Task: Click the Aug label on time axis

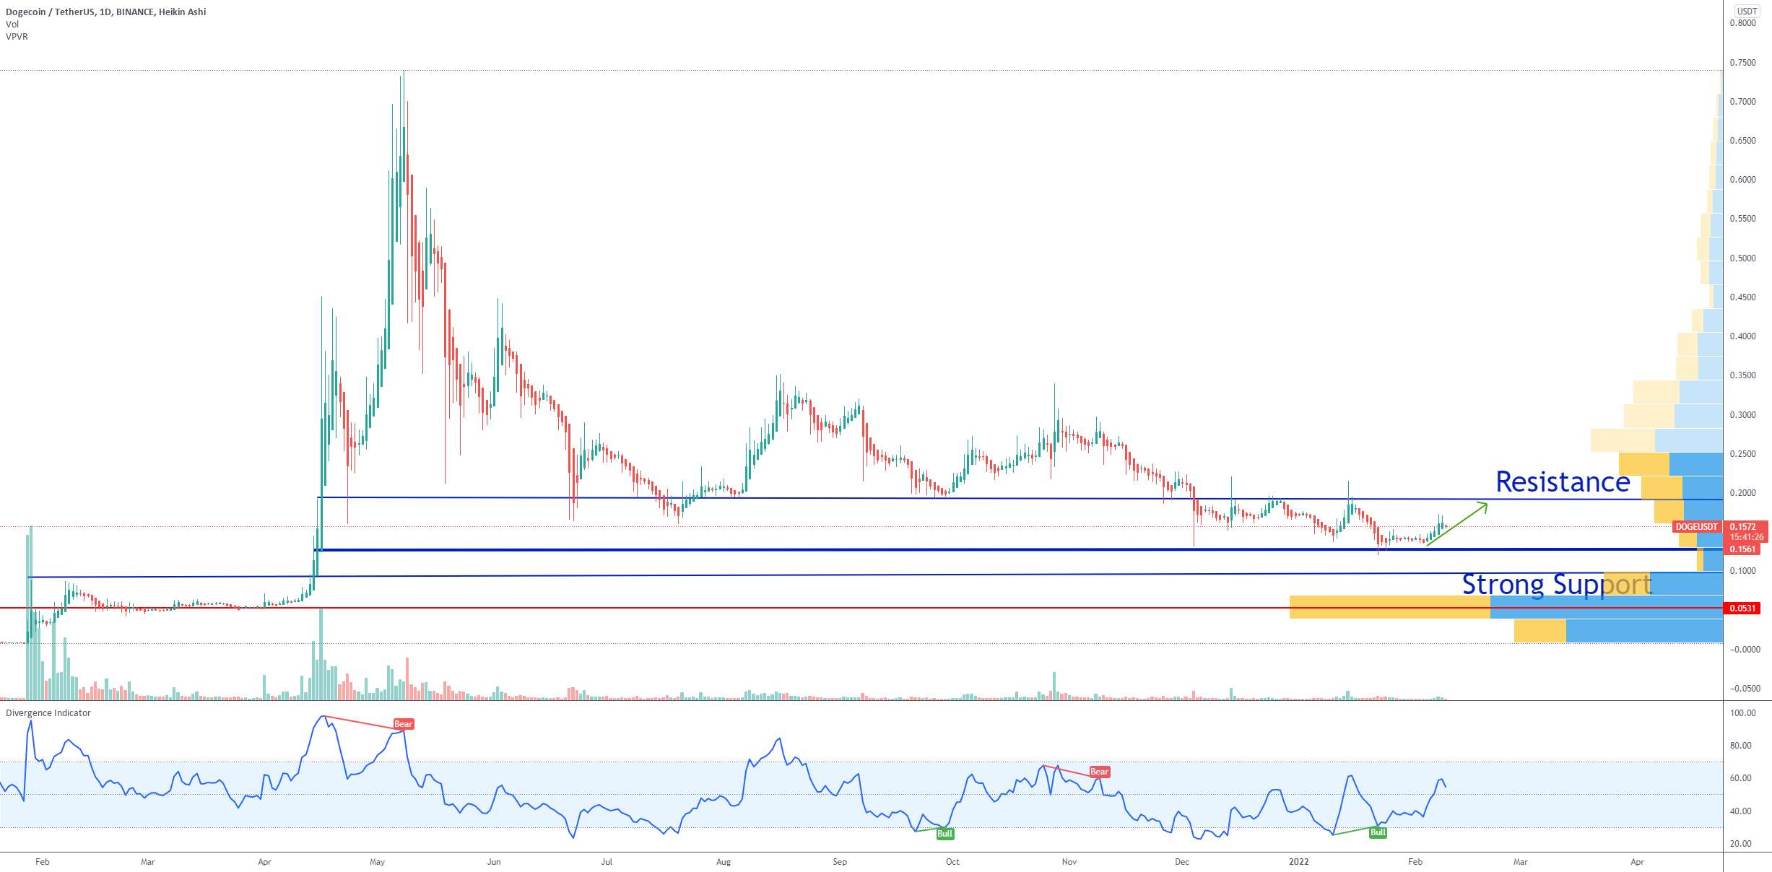Action: tap(724, 862)
